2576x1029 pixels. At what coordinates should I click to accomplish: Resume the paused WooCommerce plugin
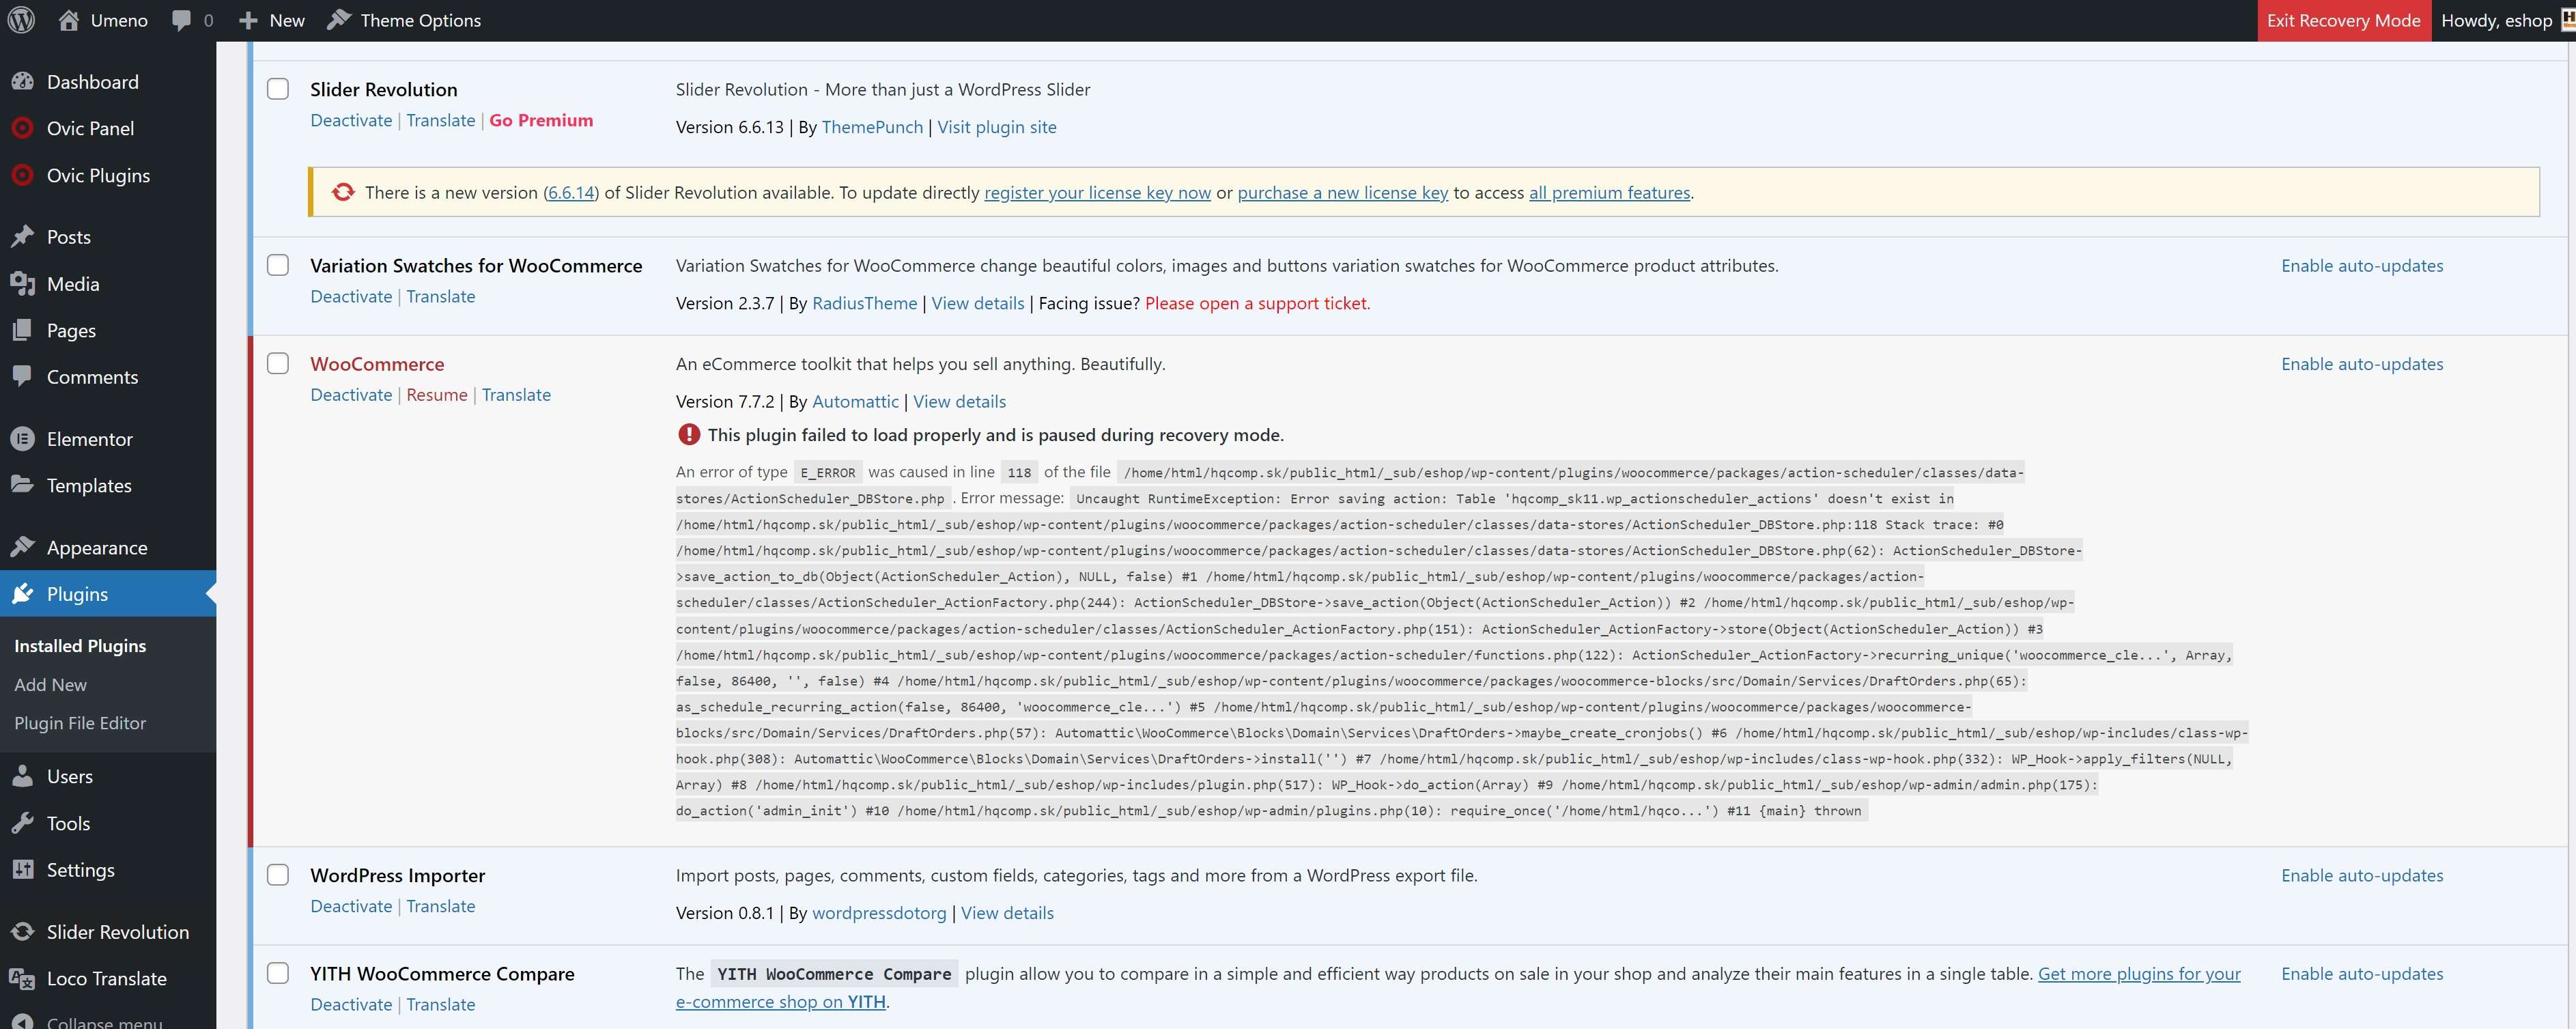(437, 395)
